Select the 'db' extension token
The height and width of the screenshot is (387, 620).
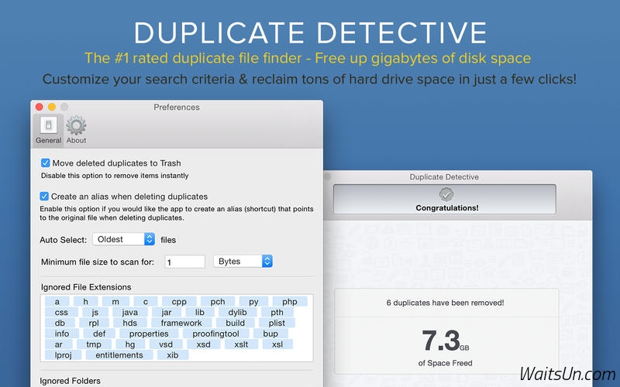pos(60,323)
